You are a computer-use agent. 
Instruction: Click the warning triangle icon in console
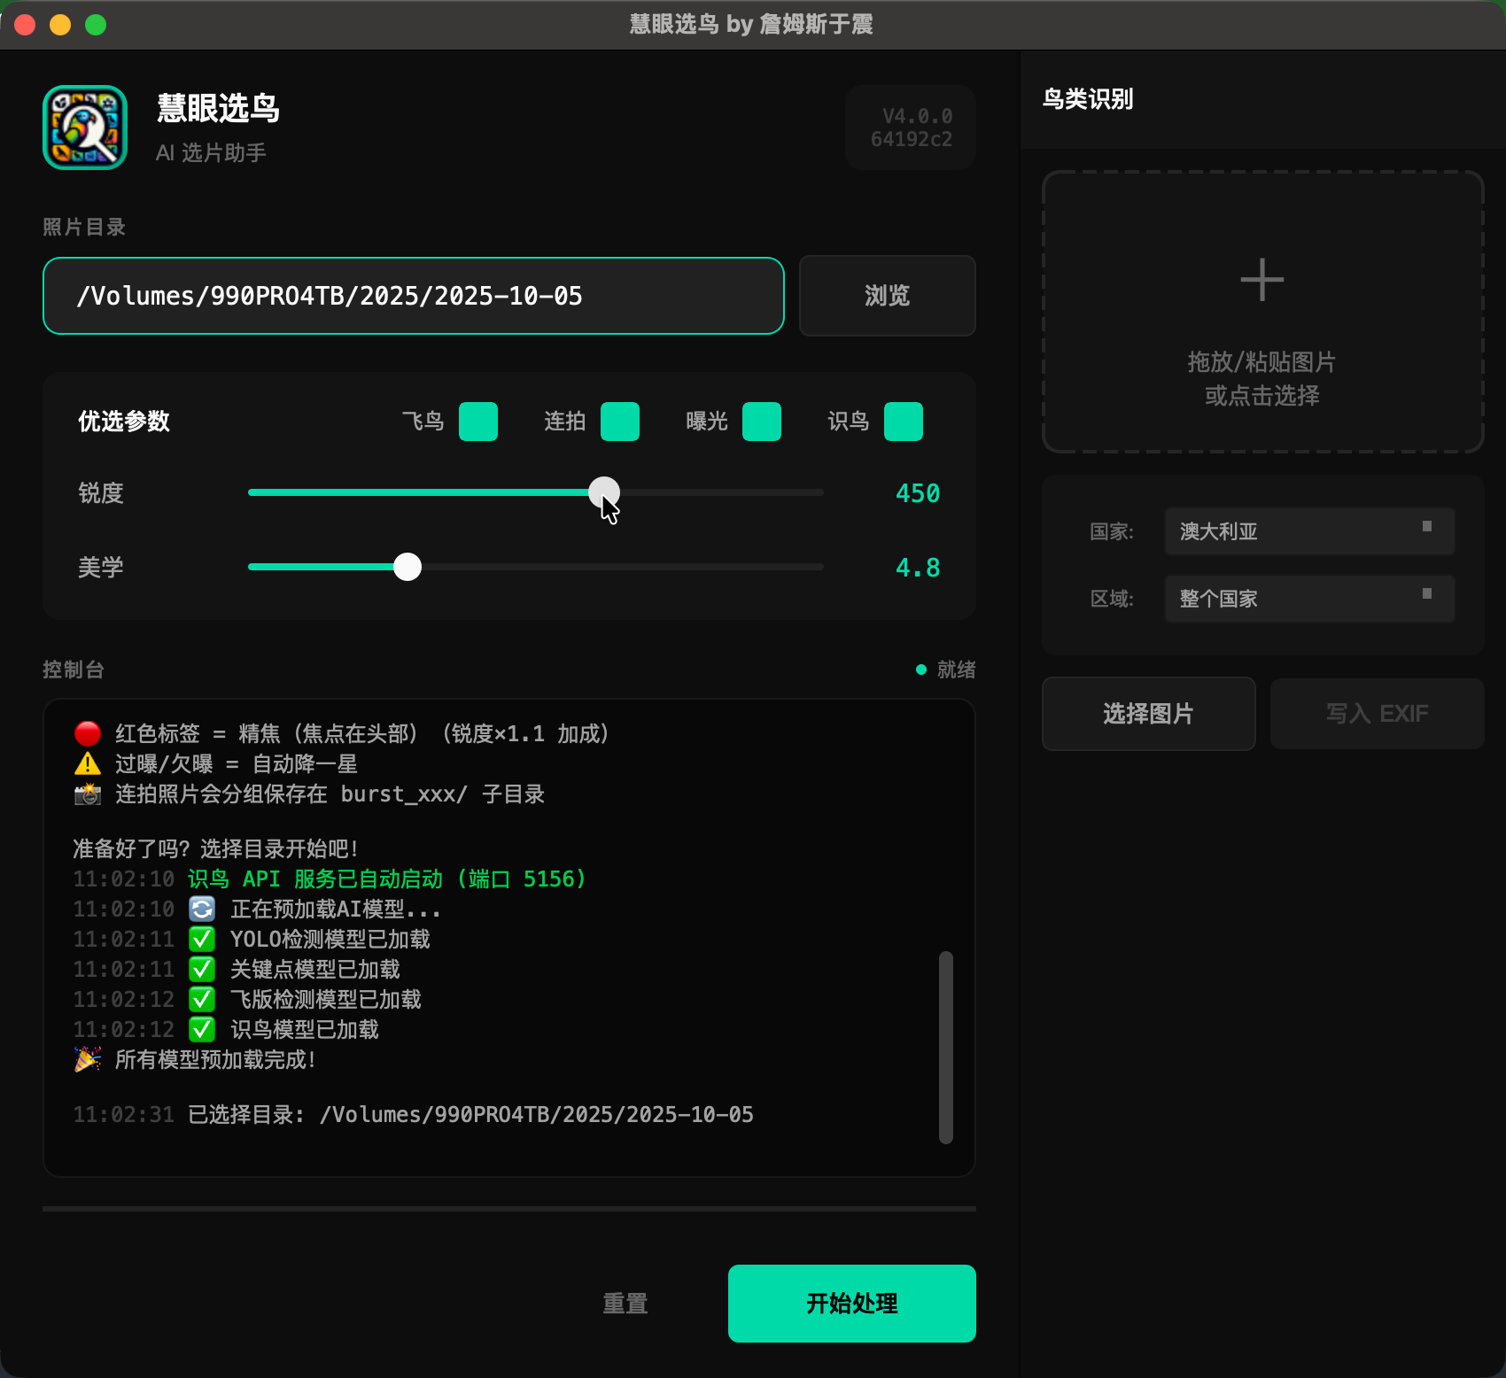point(87,763)
